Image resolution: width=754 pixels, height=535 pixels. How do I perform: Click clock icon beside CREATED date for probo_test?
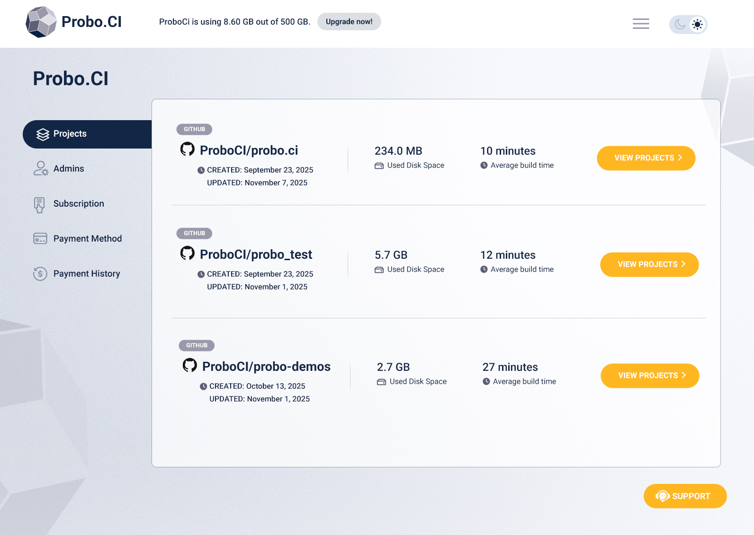tap(201, 274)
